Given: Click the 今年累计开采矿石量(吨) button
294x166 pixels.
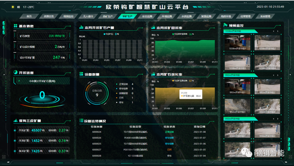Looking at the screenshot, I should coord(42,81).
